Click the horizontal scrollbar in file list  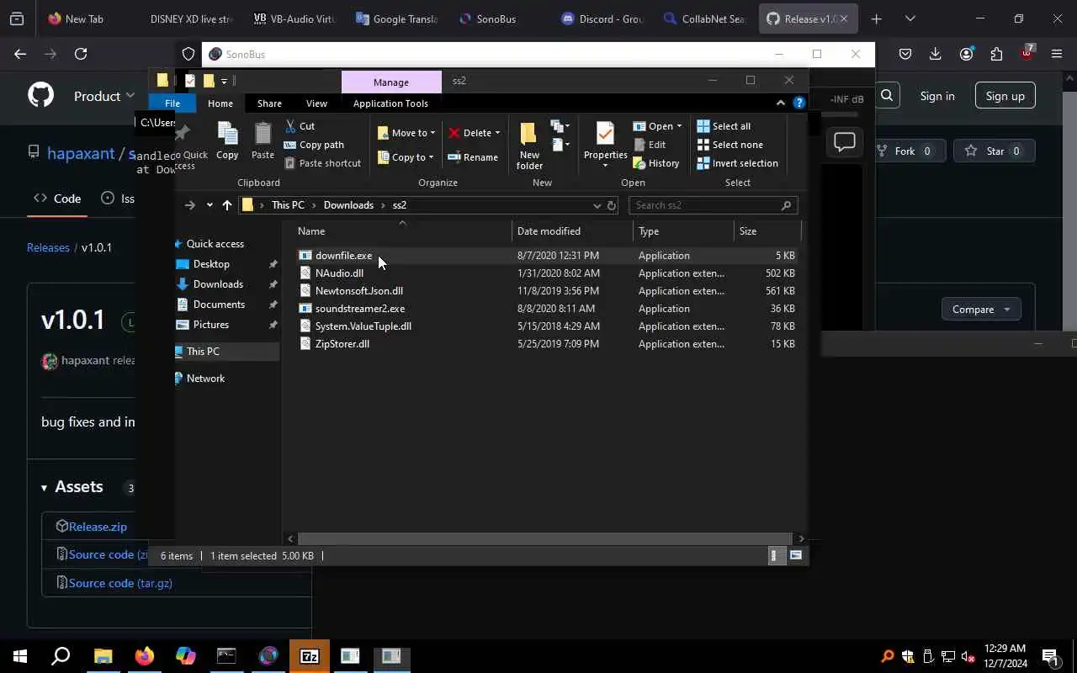pos(545,538)
